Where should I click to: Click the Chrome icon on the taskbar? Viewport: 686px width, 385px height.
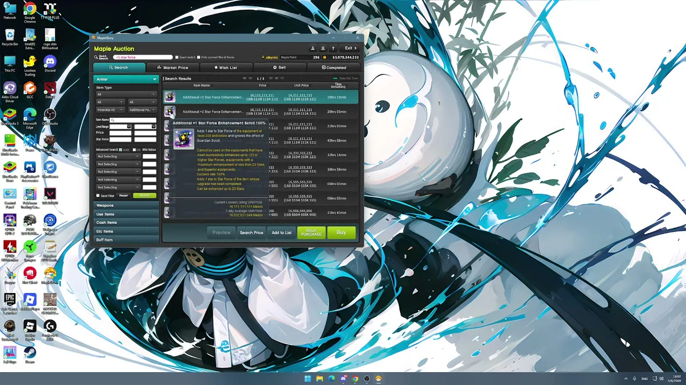coord(355,379)
